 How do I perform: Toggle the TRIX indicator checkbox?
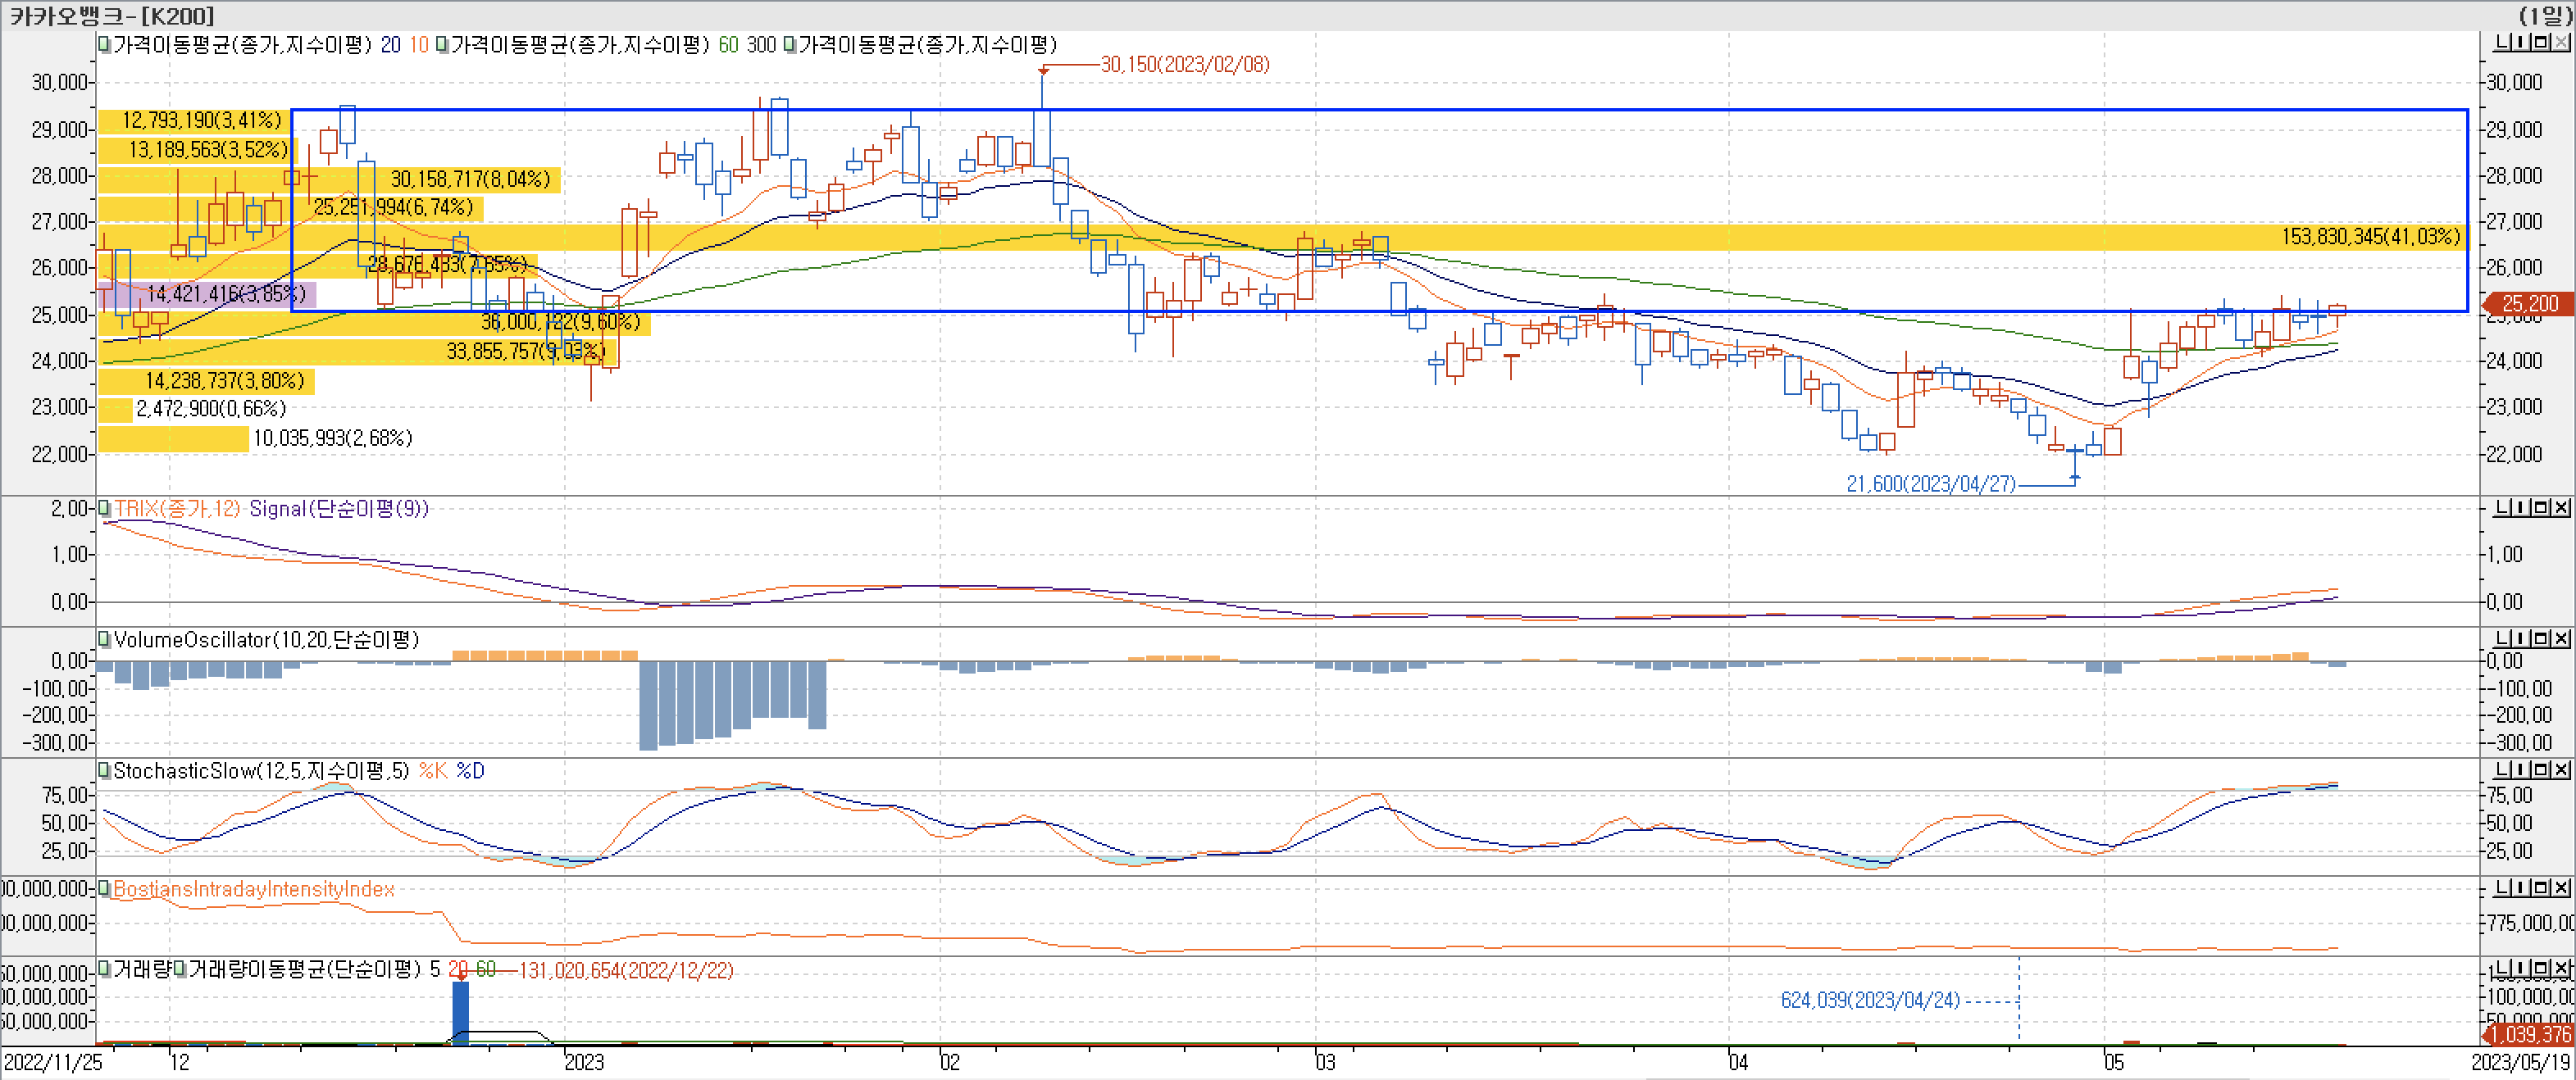click(104, 509)
